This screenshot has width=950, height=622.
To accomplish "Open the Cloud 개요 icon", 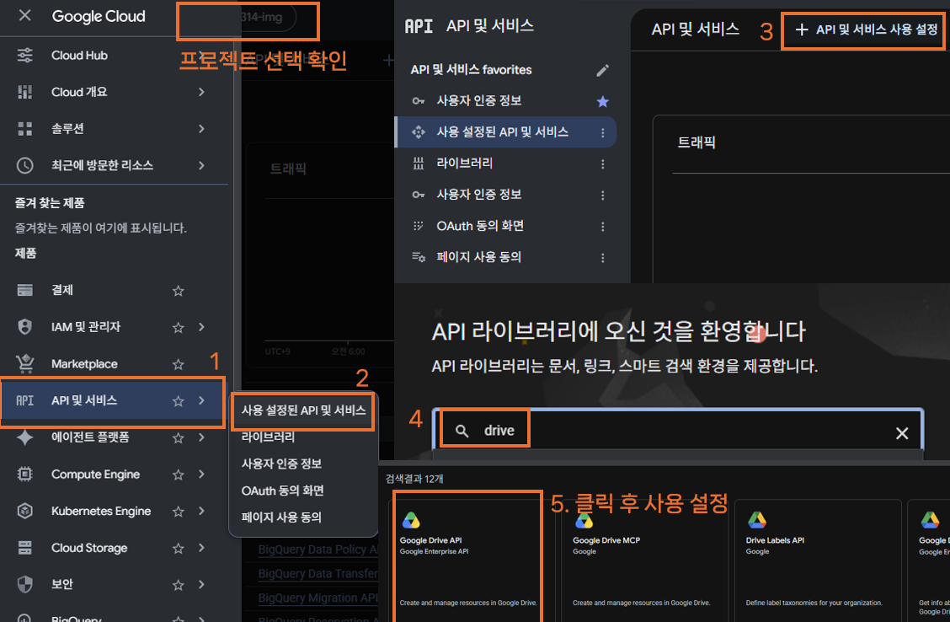I will (24, 92).
